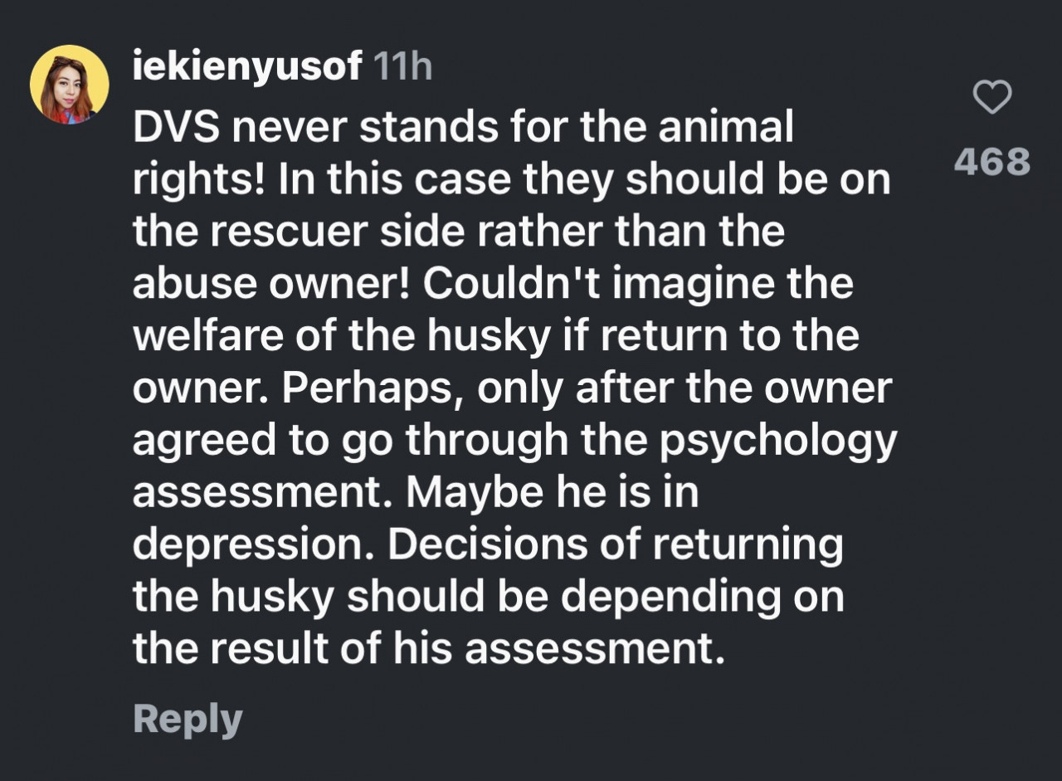Screen dimensions: 1062x781
Task: Click the text 'assessment. Maybe he is in'
Action: click(415, 493)
